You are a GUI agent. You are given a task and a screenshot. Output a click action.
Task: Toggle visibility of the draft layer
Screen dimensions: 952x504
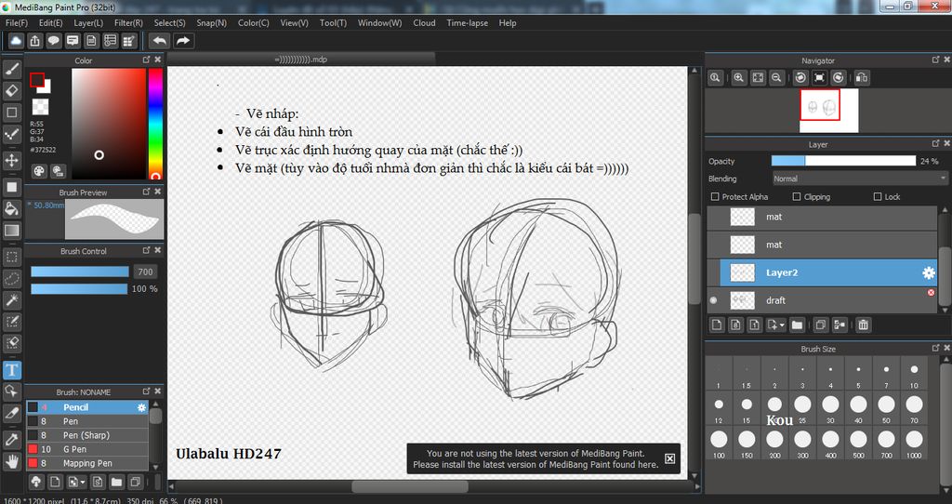click(x=713, y=300)
